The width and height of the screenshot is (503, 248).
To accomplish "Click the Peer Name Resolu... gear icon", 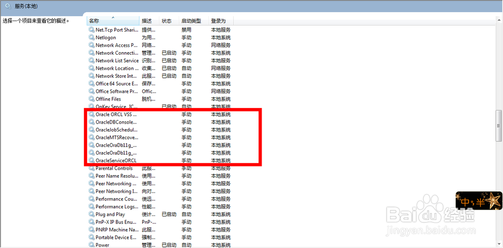I will click(92, 176).
